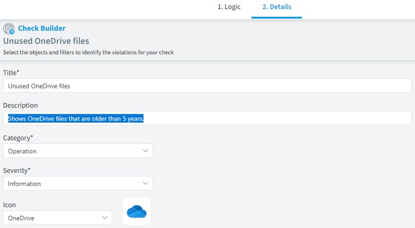Screen dimensions: 415x228
Task: Focus the Title input field
Action: [x=207, y=86]
